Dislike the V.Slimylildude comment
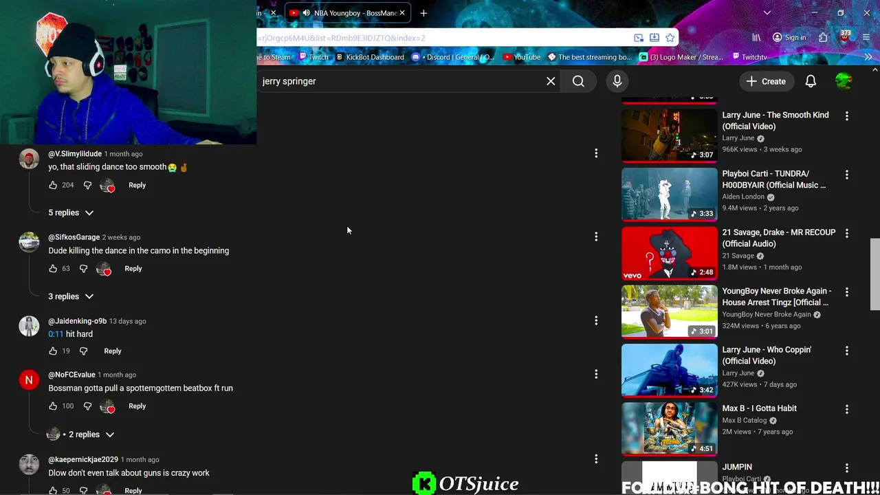The image size is (880, 495). click(x=87, y=185)
